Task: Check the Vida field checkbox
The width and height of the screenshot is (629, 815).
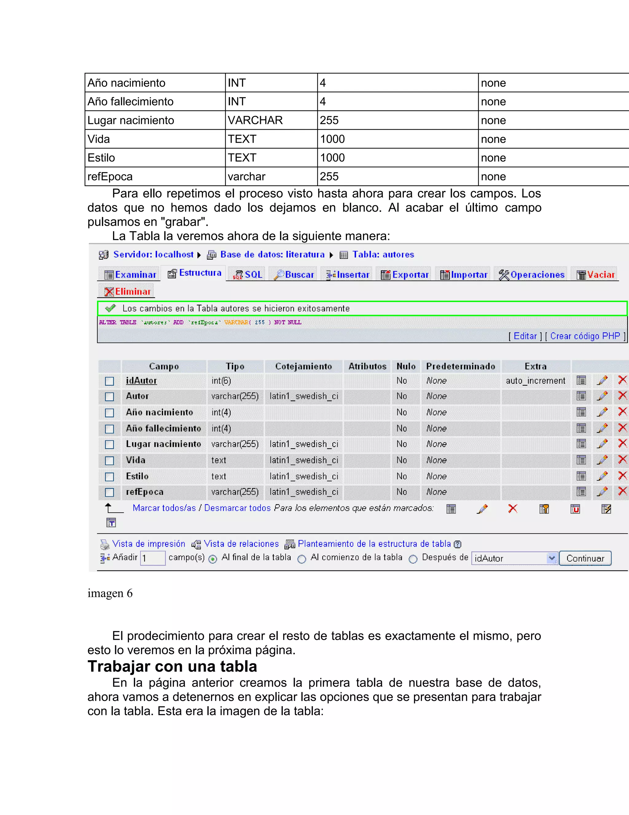Action: pyautogui.click(x=109, y=461)
